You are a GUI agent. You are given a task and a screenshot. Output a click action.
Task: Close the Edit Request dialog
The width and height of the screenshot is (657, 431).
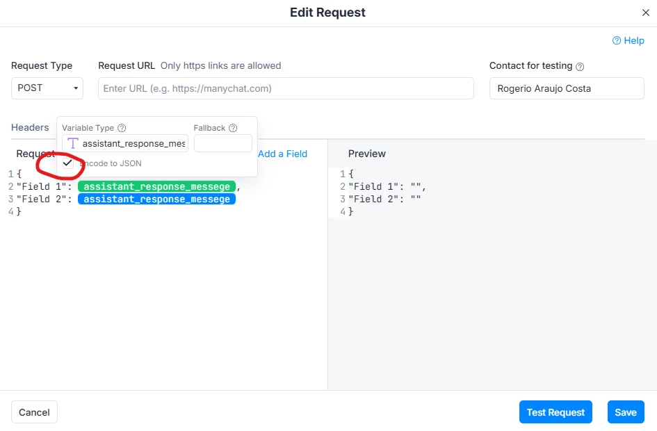coord(646,13)
